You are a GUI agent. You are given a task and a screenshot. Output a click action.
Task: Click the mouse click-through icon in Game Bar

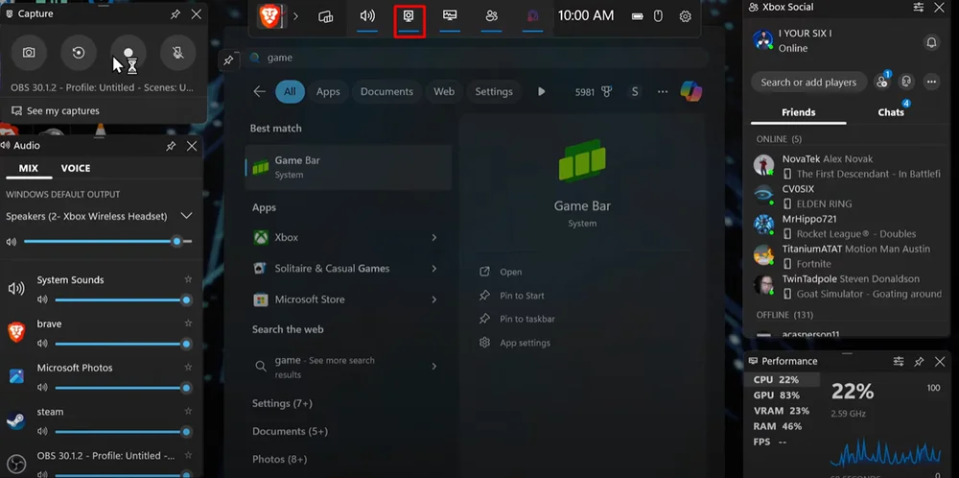point(658,16)
